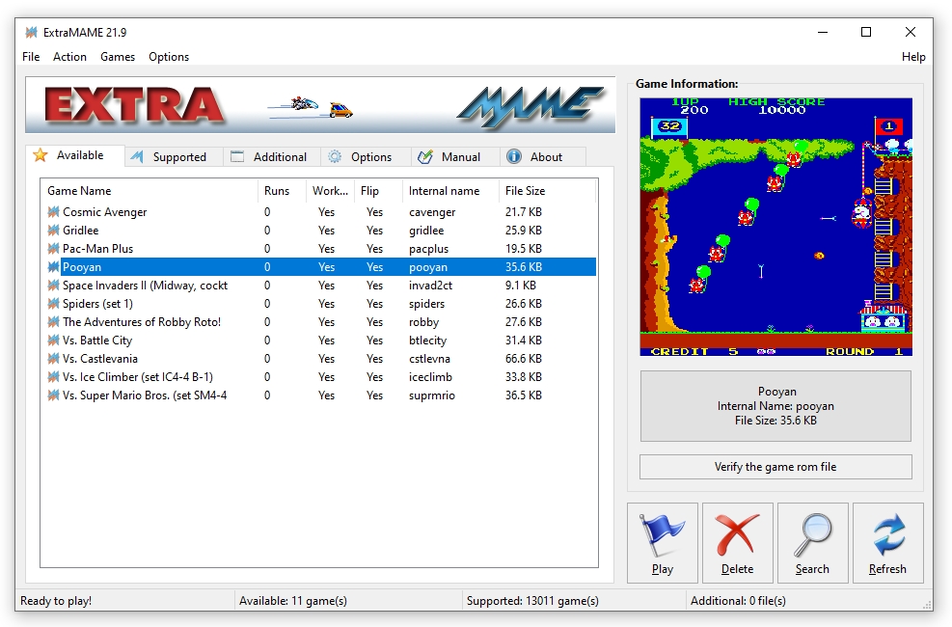Click the Search magnifier icon

coord(812,535)
